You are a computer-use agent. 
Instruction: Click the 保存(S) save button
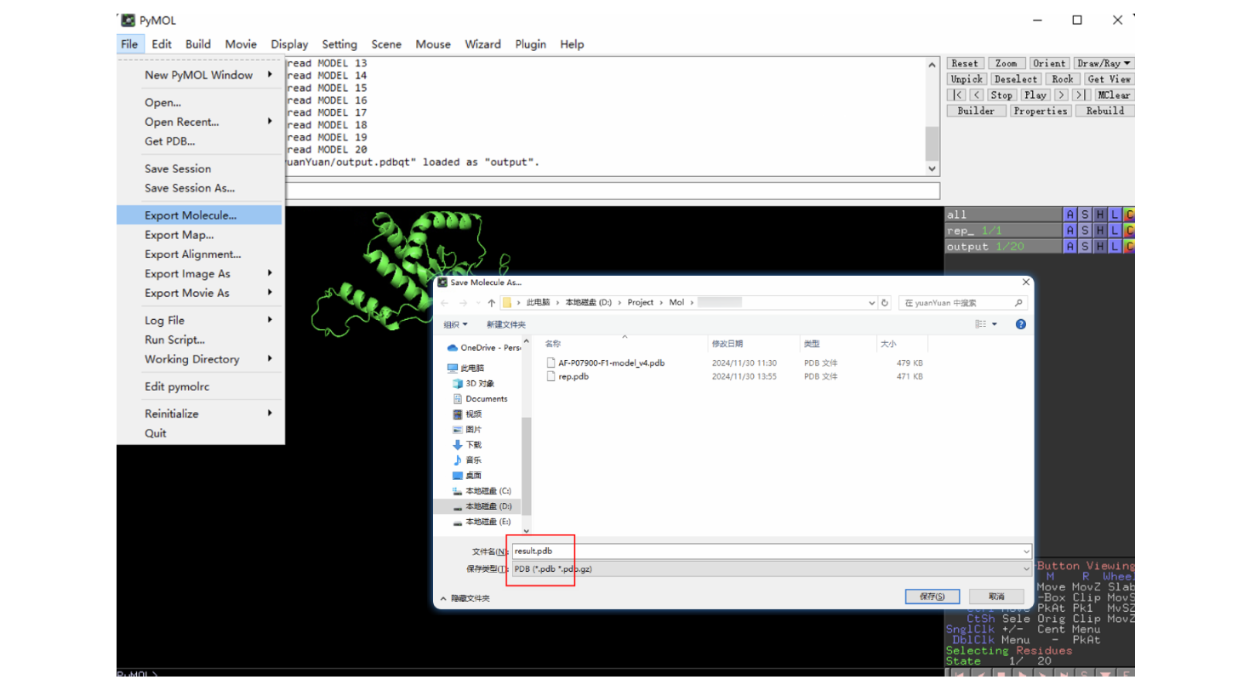pos(932,597)
